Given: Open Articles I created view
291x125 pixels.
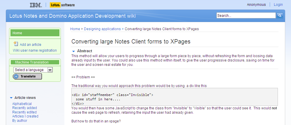Looking at the screenshot, I should [x=25, y=116].
